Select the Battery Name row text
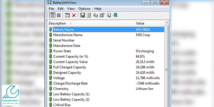Image resolution: width=214 pixels, height=107 pixels. click(x=63, y=29)
